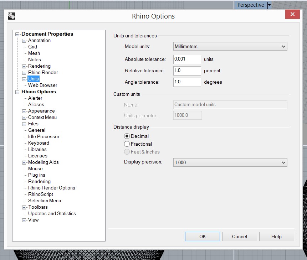Click the Rhino icon in dialog title bar
This screenshot has width=307, height=260.
pyautogui.click(x=11, y=16)
